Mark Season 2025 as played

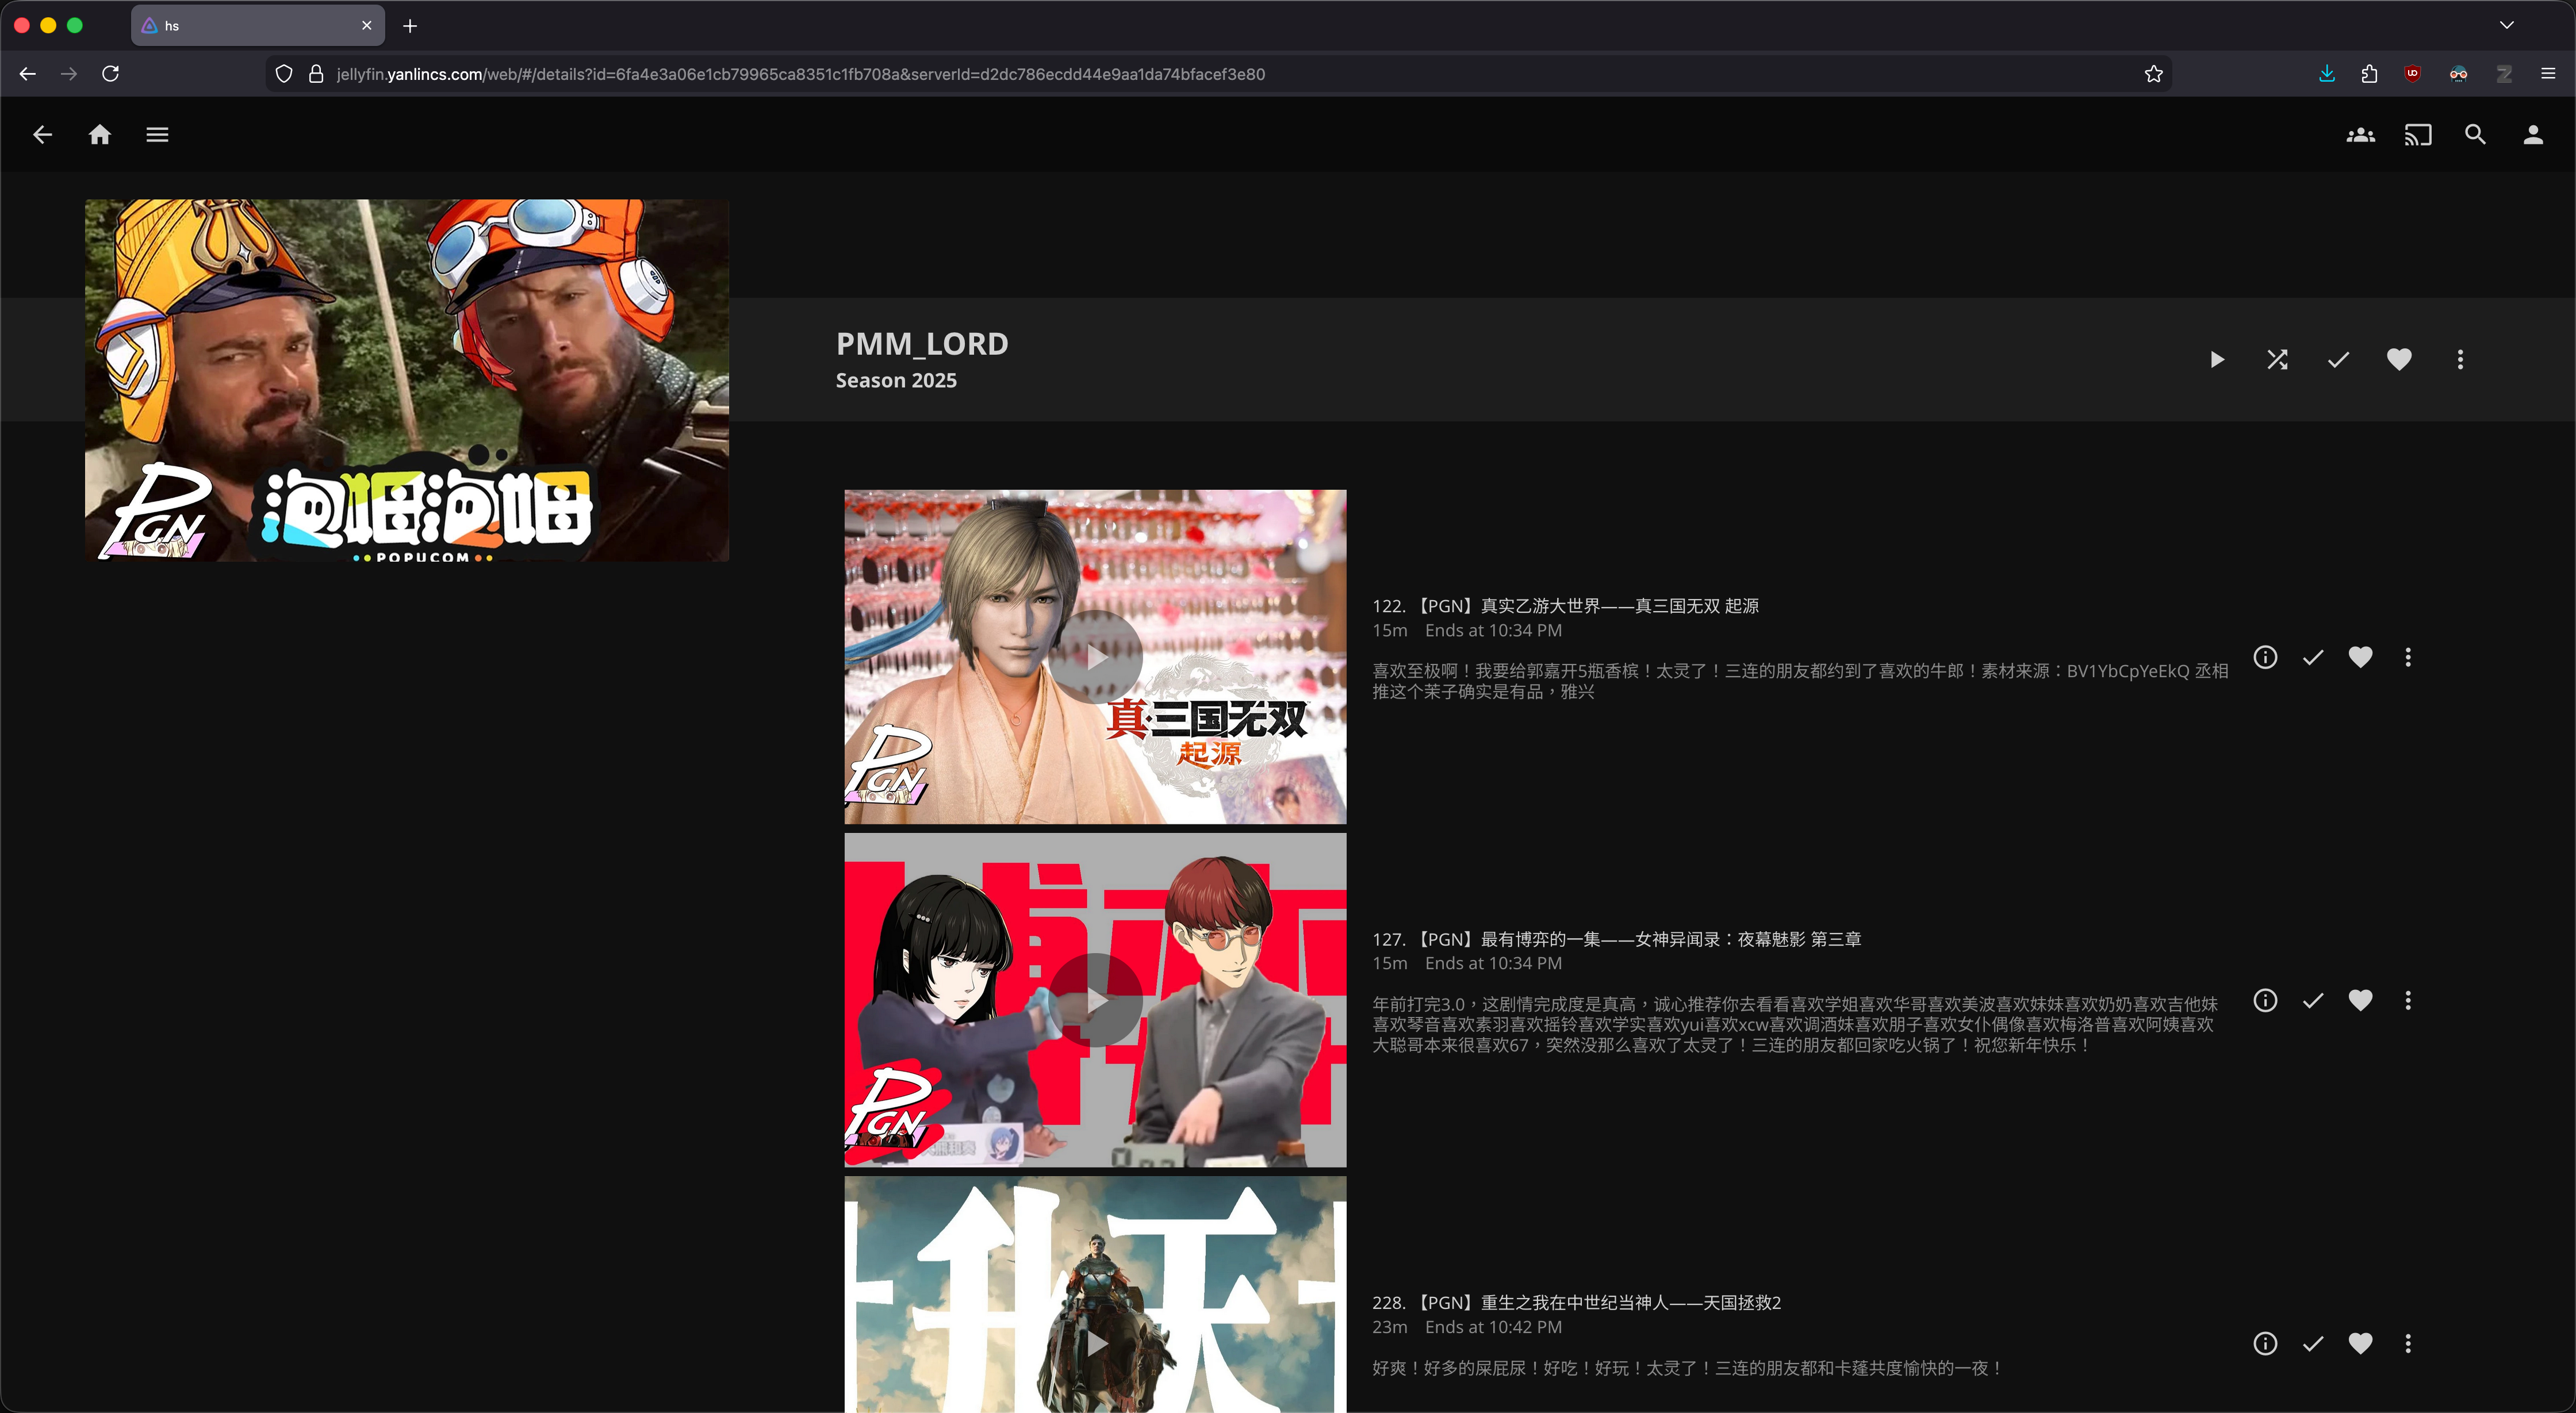point(2338,360)
